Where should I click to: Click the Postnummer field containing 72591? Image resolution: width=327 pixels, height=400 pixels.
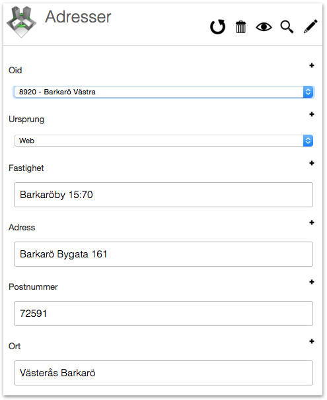coord(163,314)
